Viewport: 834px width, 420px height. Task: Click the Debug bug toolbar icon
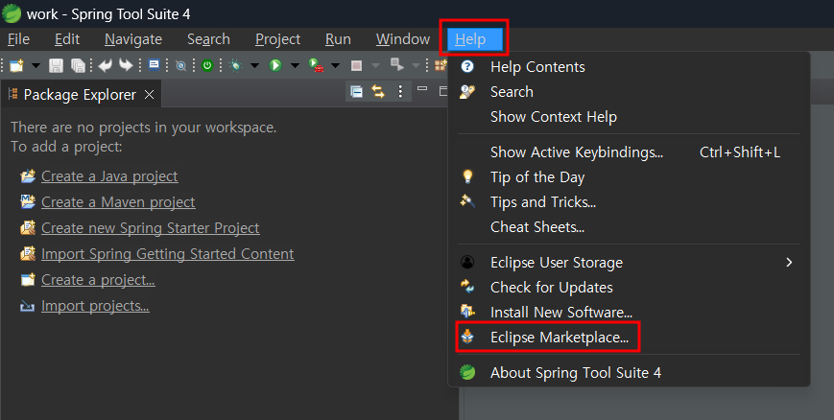pos(236,65)
